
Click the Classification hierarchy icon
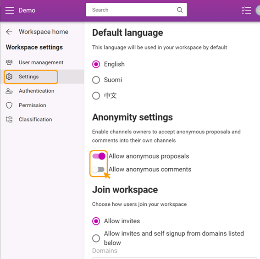9,119
